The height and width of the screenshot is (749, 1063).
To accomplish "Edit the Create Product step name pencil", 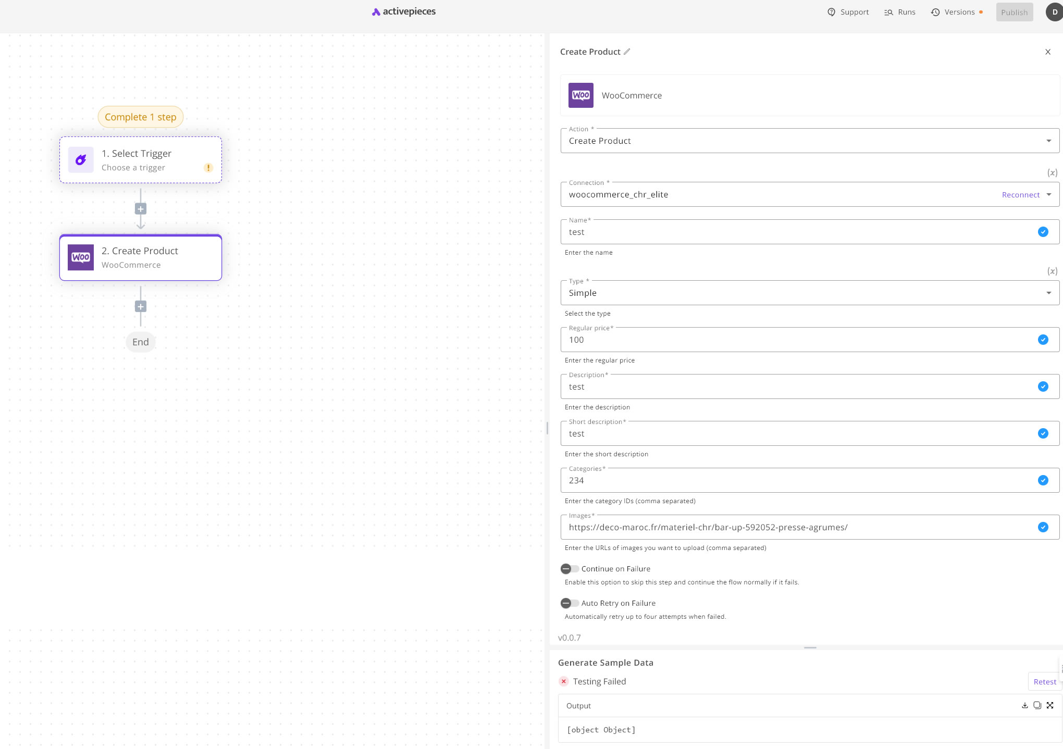I will click(627, 52).
